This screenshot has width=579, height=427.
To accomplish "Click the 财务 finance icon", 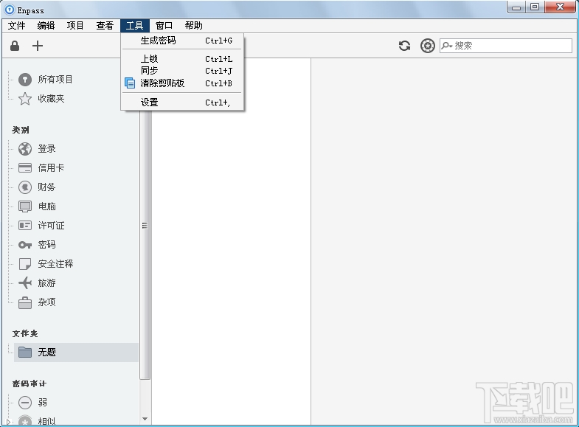I will point(25,187).
